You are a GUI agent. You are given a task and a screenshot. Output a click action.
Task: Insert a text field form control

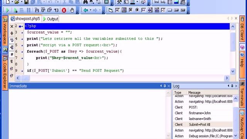(x=117, y=10)
